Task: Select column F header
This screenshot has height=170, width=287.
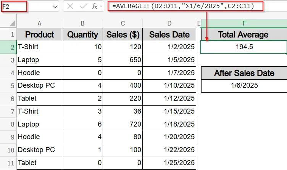Action: click(244, 23)
